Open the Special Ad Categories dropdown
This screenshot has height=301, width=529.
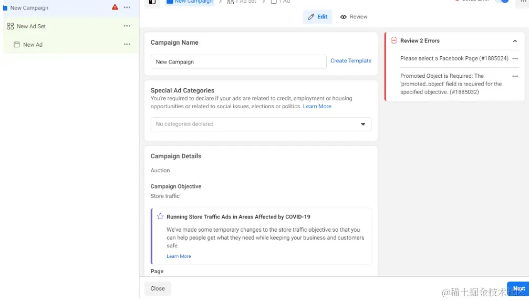261,124
